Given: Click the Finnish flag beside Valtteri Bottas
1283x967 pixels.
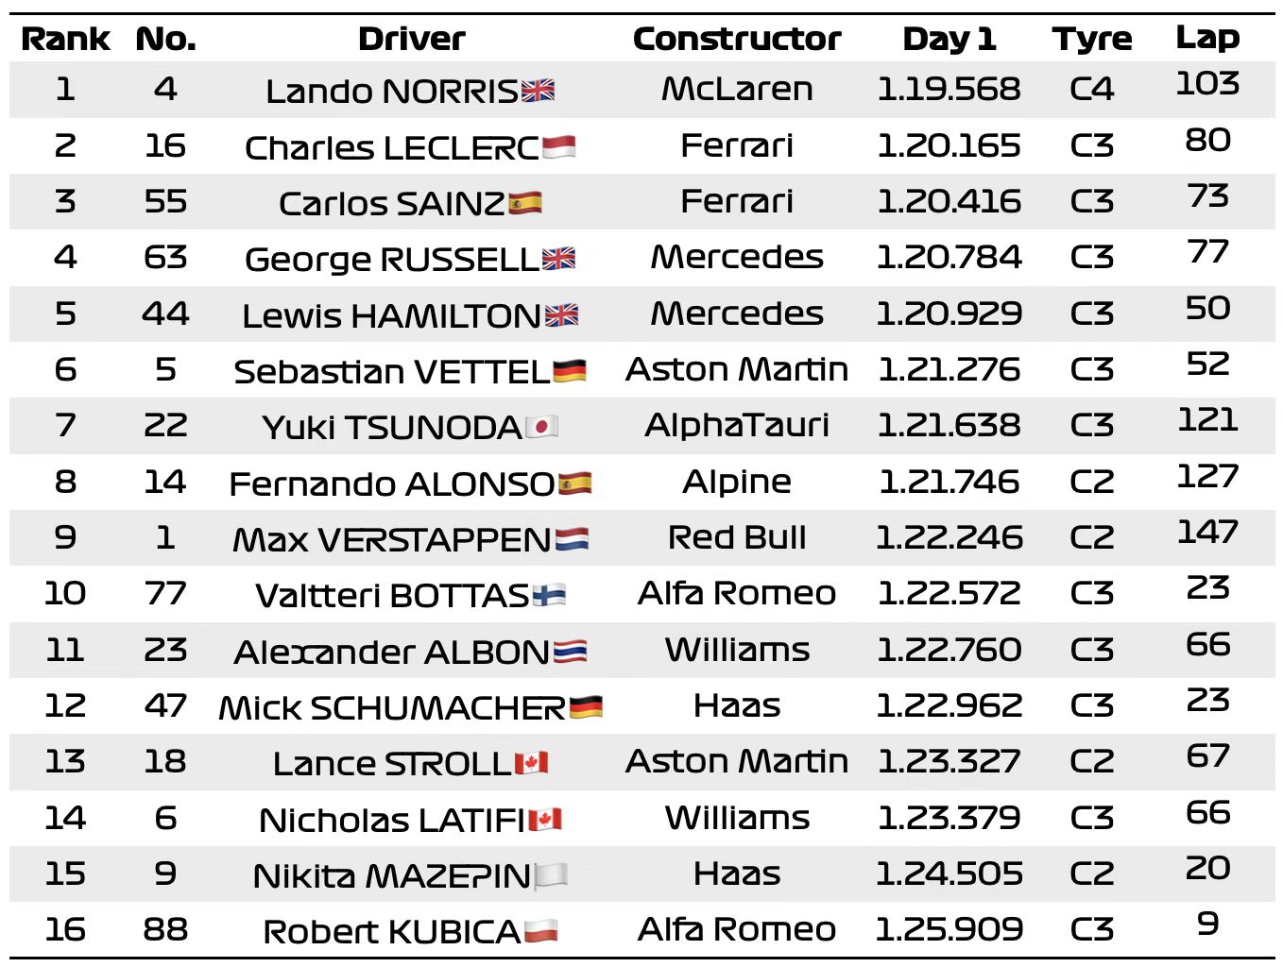Looking at the screenshot, I should 549,595.
